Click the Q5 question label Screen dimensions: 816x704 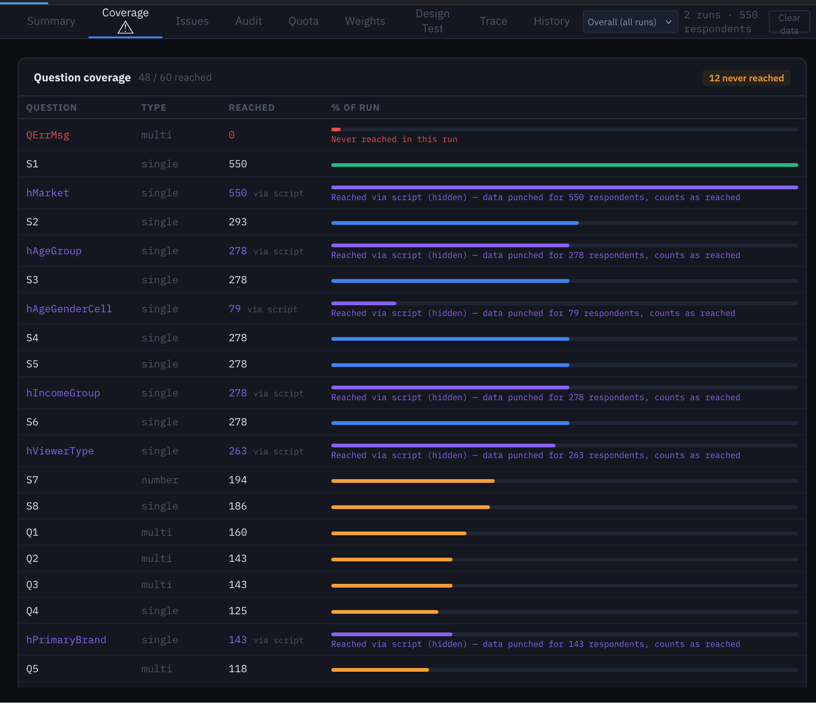coord(32,669)
